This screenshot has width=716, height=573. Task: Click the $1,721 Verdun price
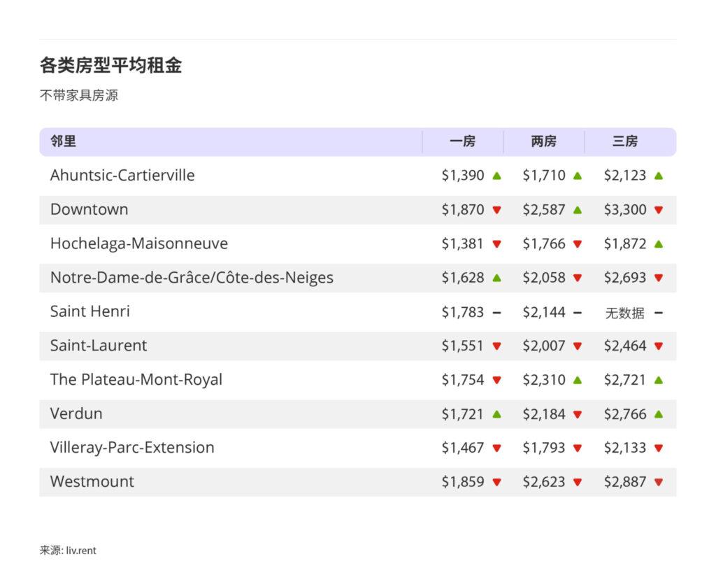tap(463, 414)
